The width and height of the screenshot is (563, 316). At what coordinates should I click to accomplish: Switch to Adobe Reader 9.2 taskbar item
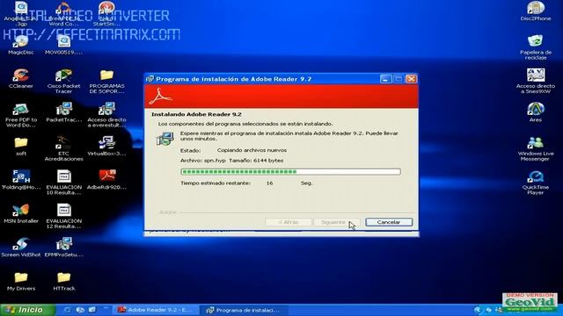[156, 310]
